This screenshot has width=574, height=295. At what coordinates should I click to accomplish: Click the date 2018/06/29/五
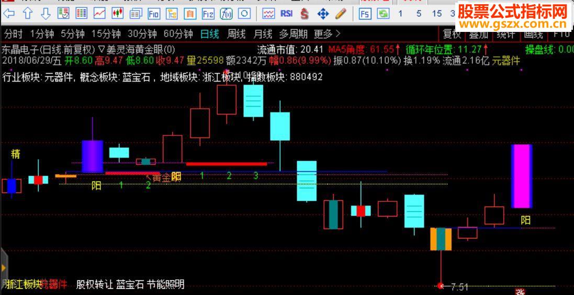tap(32, 60)
